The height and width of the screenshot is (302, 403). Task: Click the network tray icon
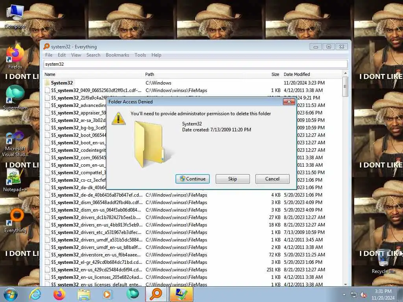[354, 295]
